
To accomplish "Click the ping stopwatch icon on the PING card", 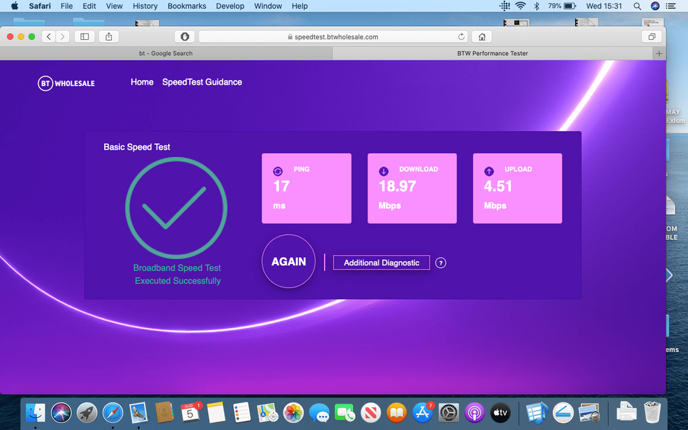I will click(x=277, y=170).
